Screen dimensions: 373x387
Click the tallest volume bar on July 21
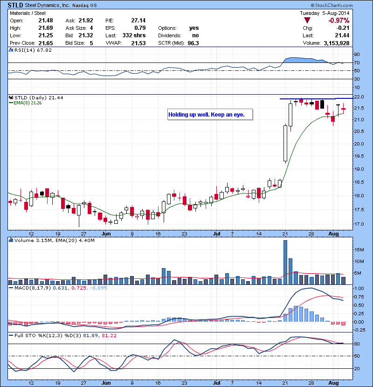pyautogui.click(x=285, y=262)
